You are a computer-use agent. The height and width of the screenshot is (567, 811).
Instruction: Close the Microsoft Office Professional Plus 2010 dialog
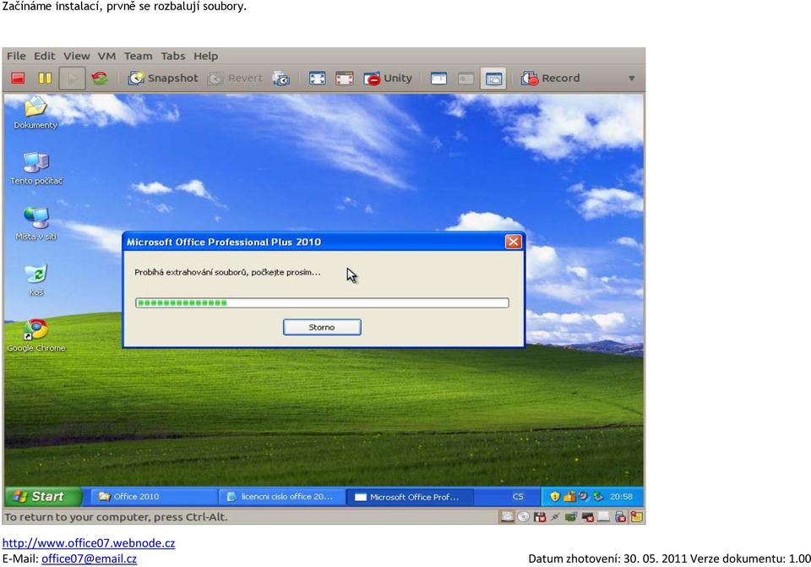tap(513, 242)
